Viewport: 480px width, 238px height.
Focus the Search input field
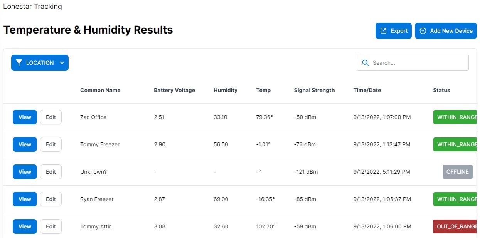click(x=418, y=63)
